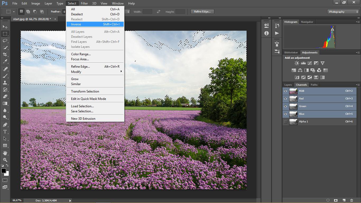Screen dimensions: 361x203
Task: Select the Crop tool
Action: coord(5,54)
